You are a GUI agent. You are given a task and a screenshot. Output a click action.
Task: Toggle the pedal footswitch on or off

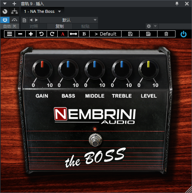[x=95, y=140]
